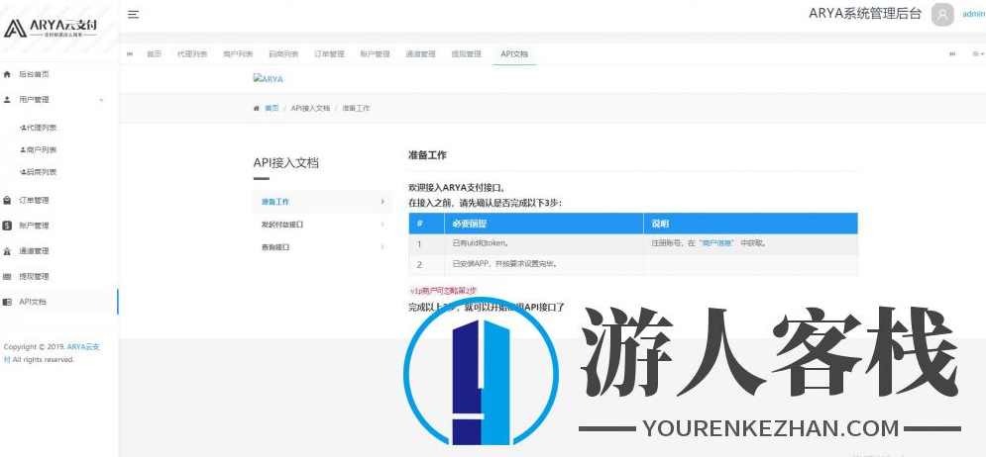
Task: Select 发起付款接口 in the API doc menu
Action: pos(282,225)
